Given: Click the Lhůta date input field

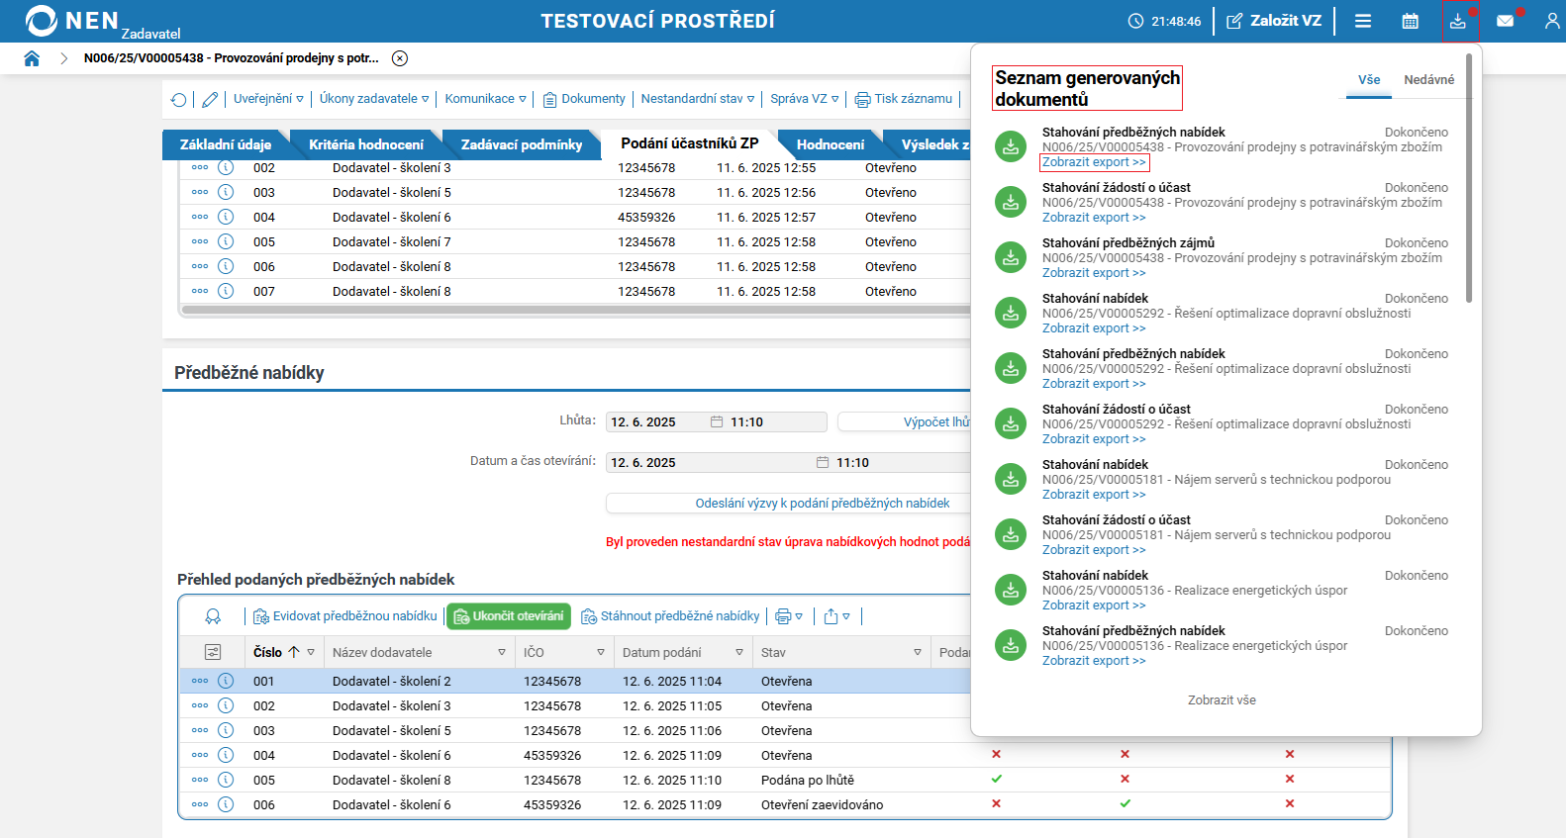Looking at the screenshot, I should pyautogui.click(x=657, y=422).
